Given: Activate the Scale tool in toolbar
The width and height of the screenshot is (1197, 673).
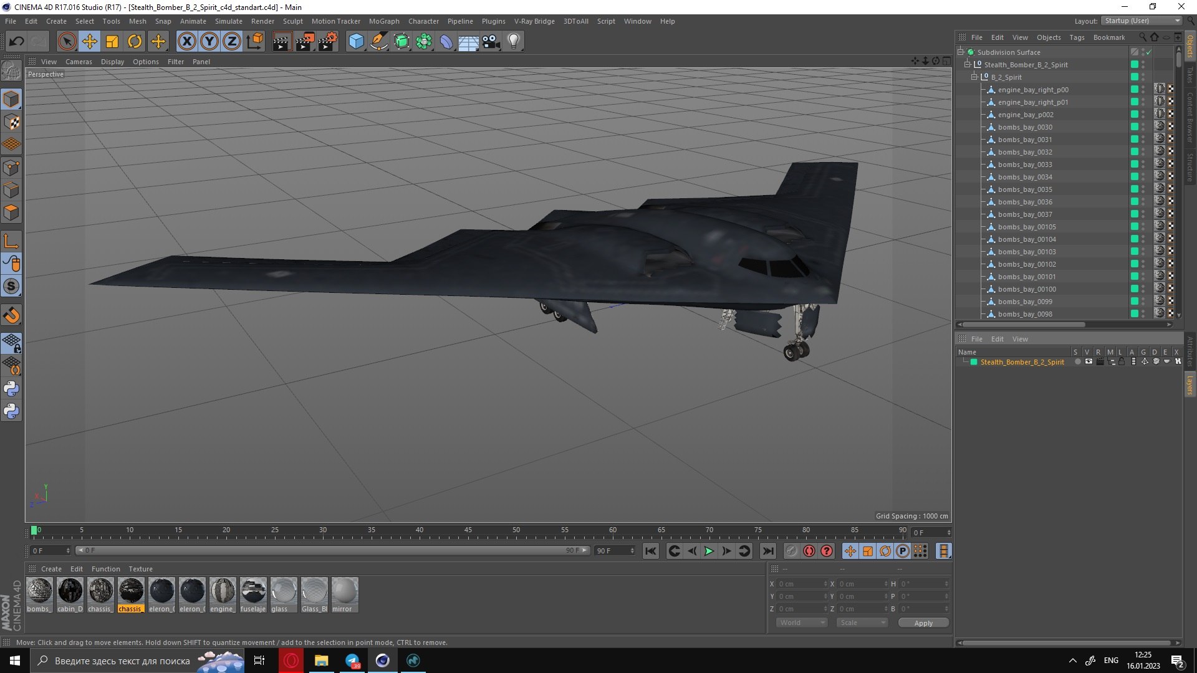Looking at the screenshot, I should [x=112, y=42].
